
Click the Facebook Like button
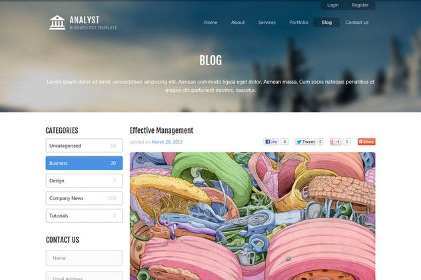pos(271,142)
